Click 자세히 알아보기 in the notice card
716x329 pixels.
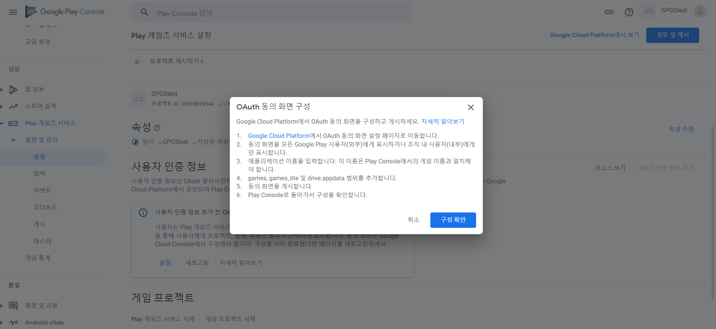[x=241, y=263]
